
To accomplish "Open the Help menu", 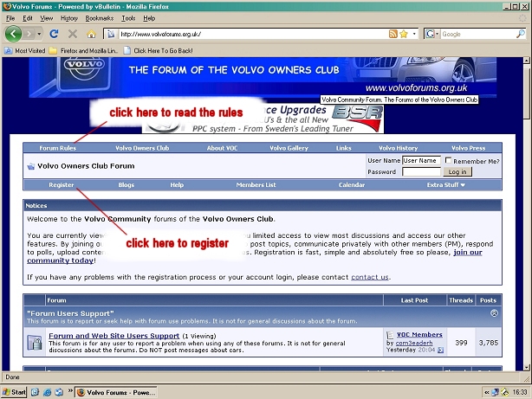I will pyautogui.click(x=149, y=18).
